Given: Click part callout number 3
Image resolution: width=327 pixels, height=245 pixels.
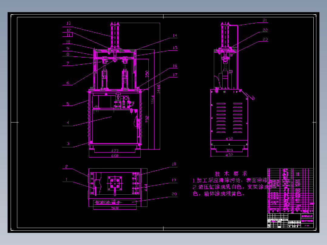Looking at the screenshot, I should (x=68, y=144).
